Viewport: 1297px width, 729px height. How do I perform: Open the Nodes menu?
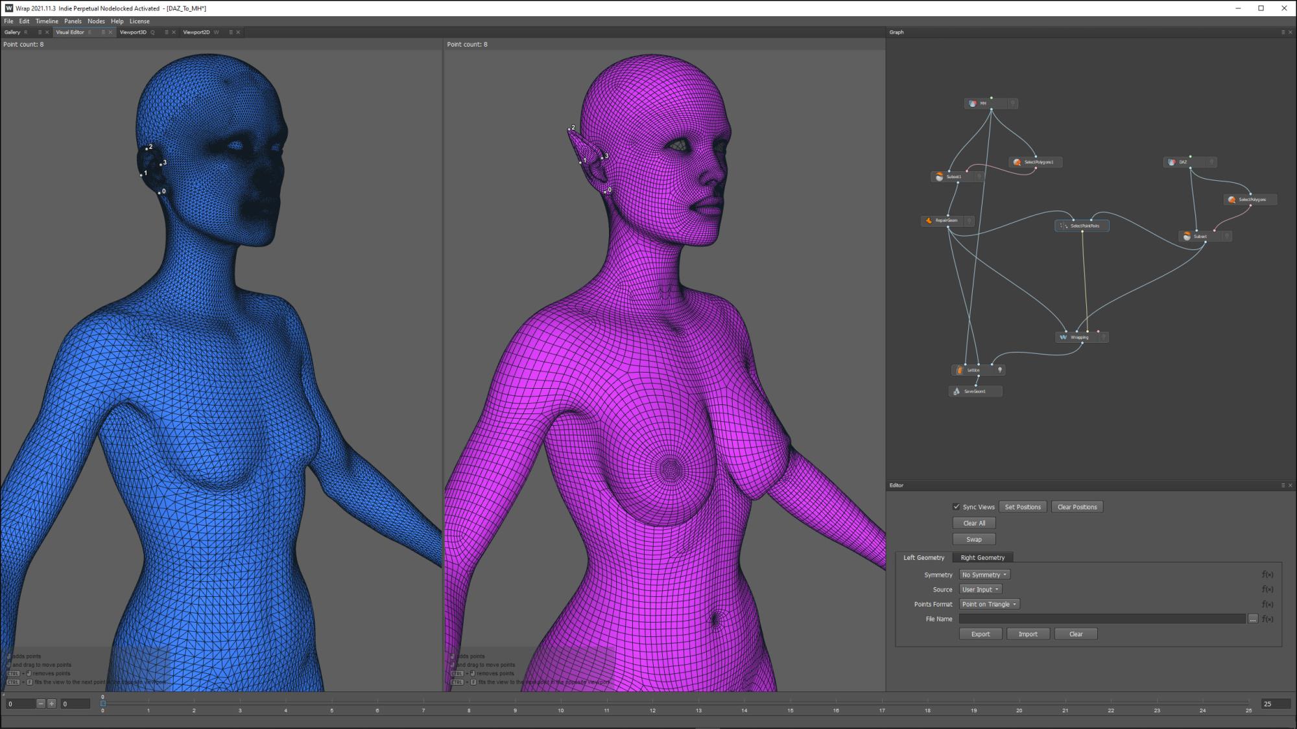(x=96, y=21)
